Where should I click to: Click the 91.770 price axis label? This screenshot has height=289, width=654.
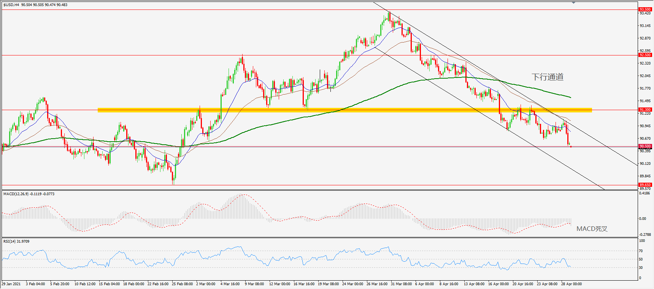[645, 88]
